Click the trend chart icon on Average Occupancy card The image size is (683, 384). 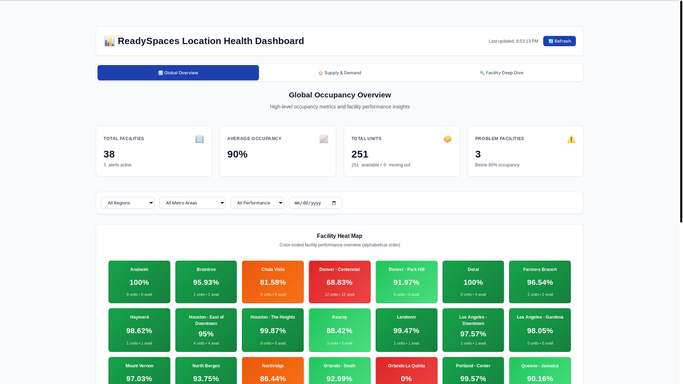tap(324, 139)
